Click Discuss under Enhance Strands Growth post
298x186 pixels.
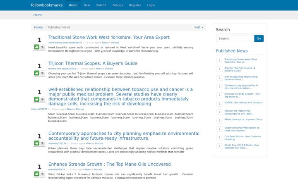(98, 169)
